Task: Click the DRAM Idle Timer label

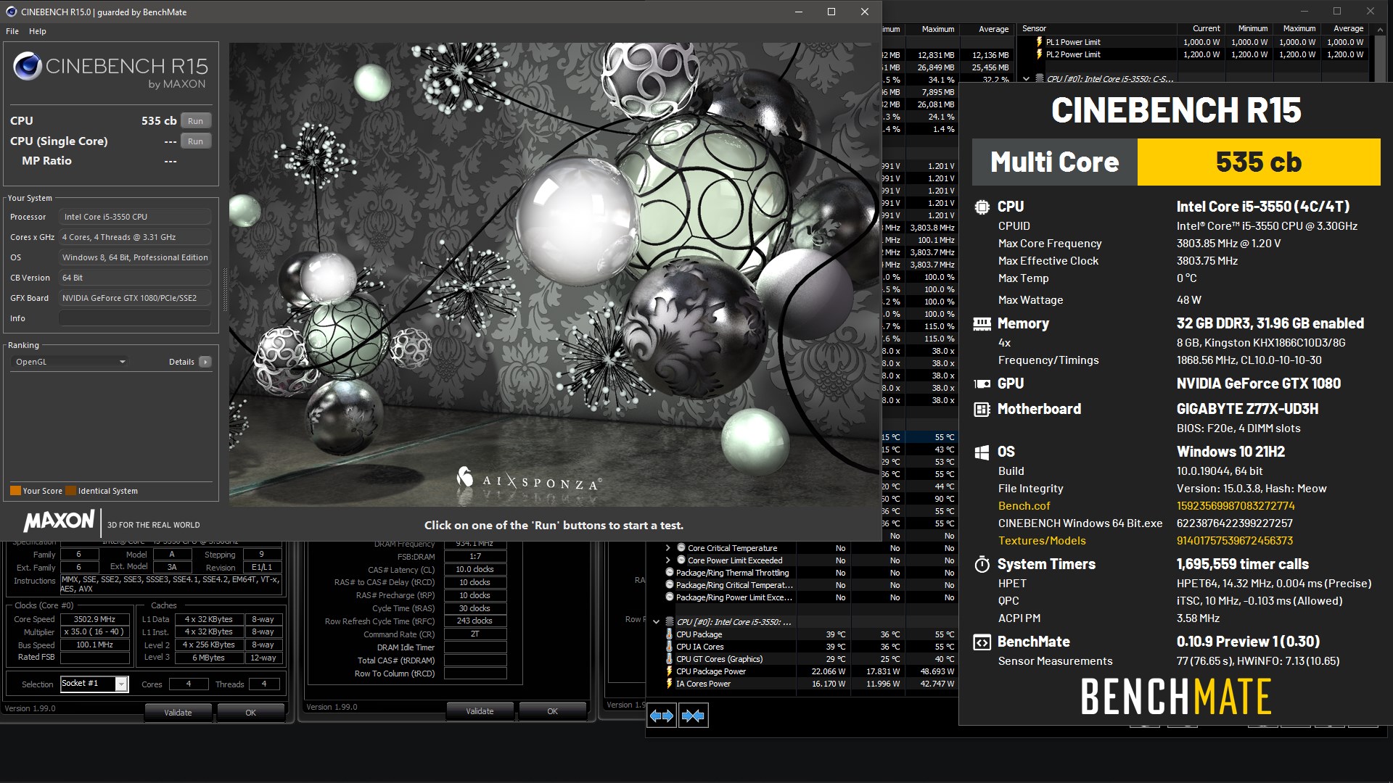Action: [x=405, y=647]
